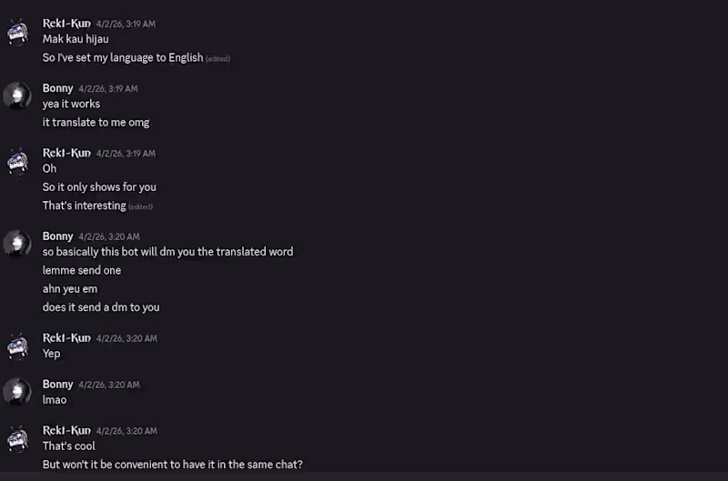Click the message "does it send a dm to you"
Image resolution: width=728 pixels, height=481 pixels.
[101, 307]
